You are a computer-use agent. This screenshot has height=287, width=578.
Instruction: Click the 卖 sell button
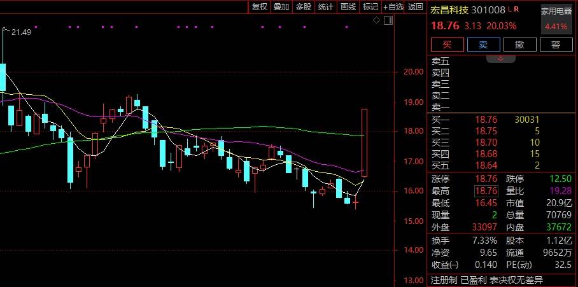point(483,45)
